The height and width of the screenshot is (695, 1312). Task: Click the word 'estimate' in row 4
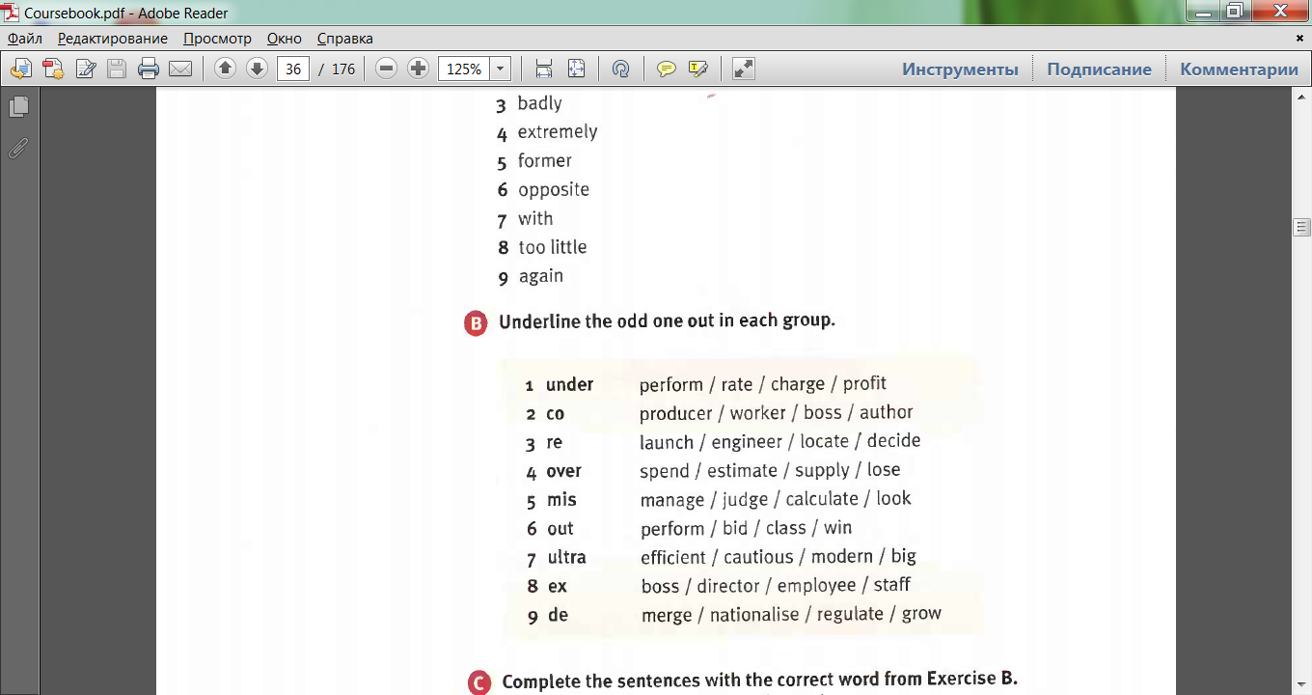(742, 471)
